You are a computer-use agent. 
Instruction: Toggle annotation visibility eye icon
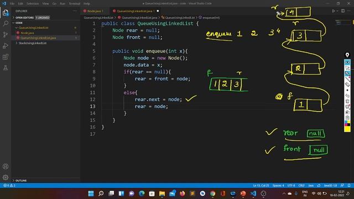pos(347,62)
